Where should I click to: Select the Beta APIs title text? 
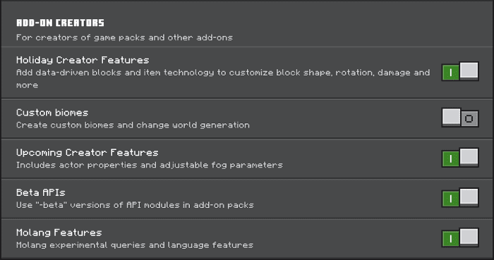coord(41,192)
